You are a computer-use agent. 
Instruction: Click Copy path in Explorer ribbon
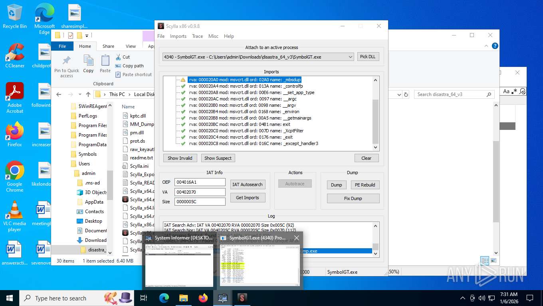point(129,66)
